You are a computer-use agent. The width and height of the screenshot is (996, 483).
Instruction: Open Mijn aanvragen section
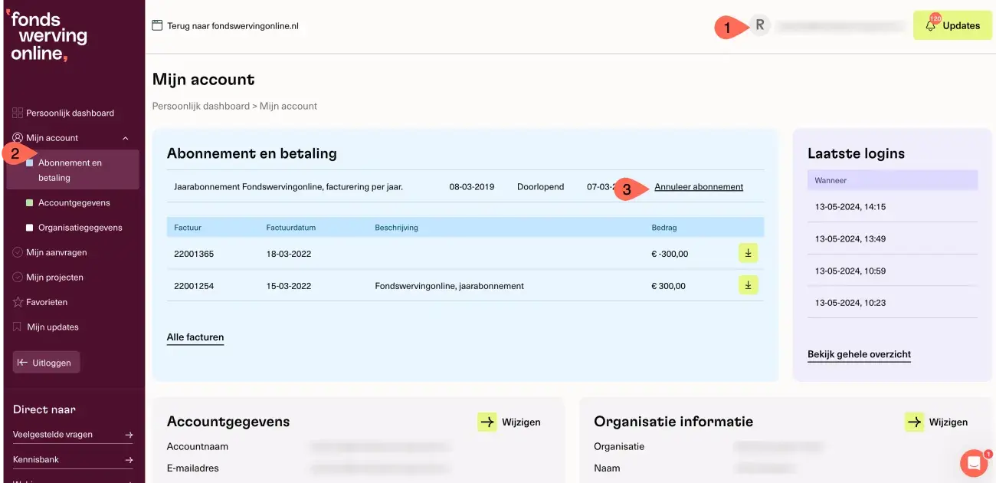[x=56, y=252]
